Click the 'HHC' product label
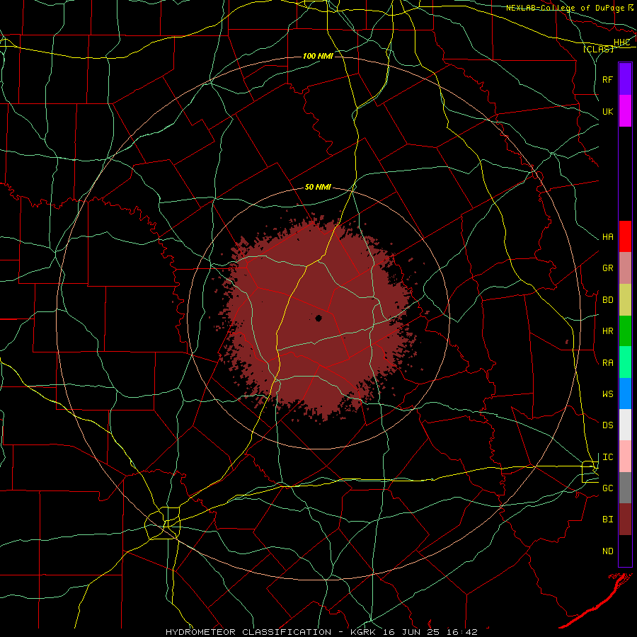This screenshot has height=637, width=637. click(x=621, y=42)
